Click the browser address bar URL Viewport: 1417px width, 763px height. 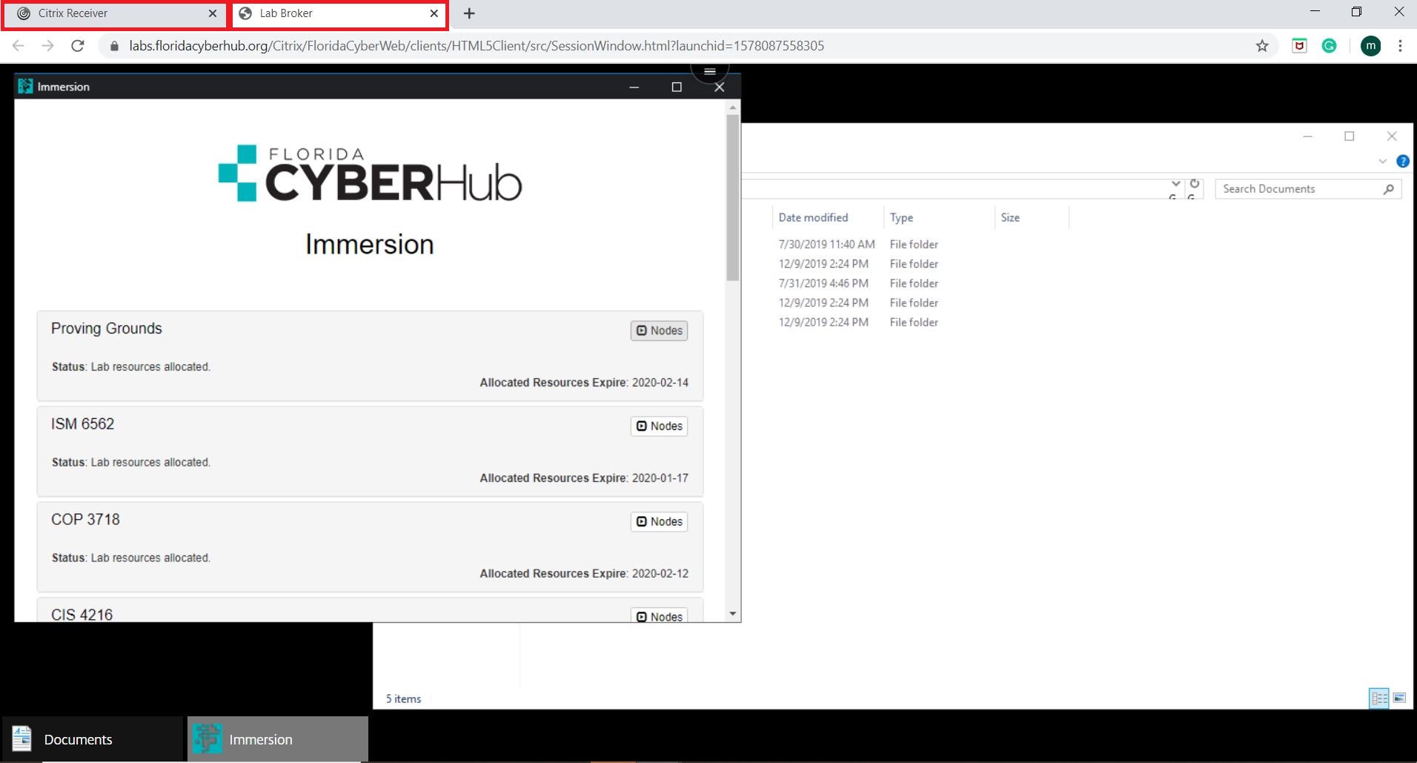coord(477,46)
